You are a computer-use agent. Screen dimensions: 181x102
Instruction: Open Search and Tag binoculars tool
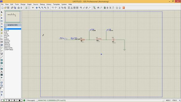tap(98, 8)
